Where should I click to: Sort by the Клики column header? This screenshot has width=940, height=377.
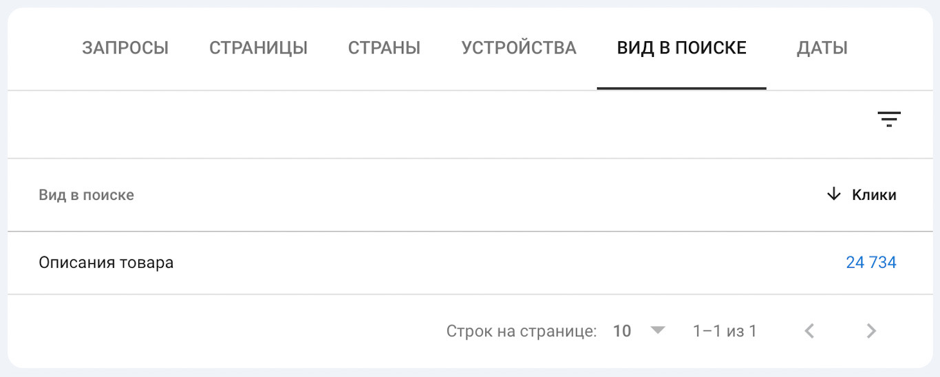[874, 194]
